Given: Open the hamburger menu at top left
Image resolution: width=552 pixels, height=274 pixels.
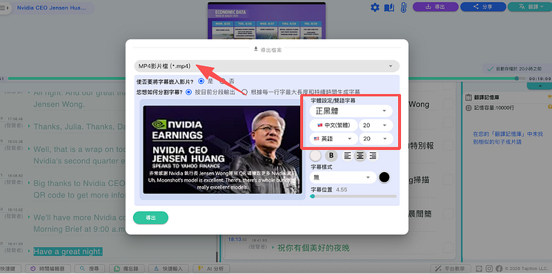Looking at the screenshot, I should tap(3, 8).
